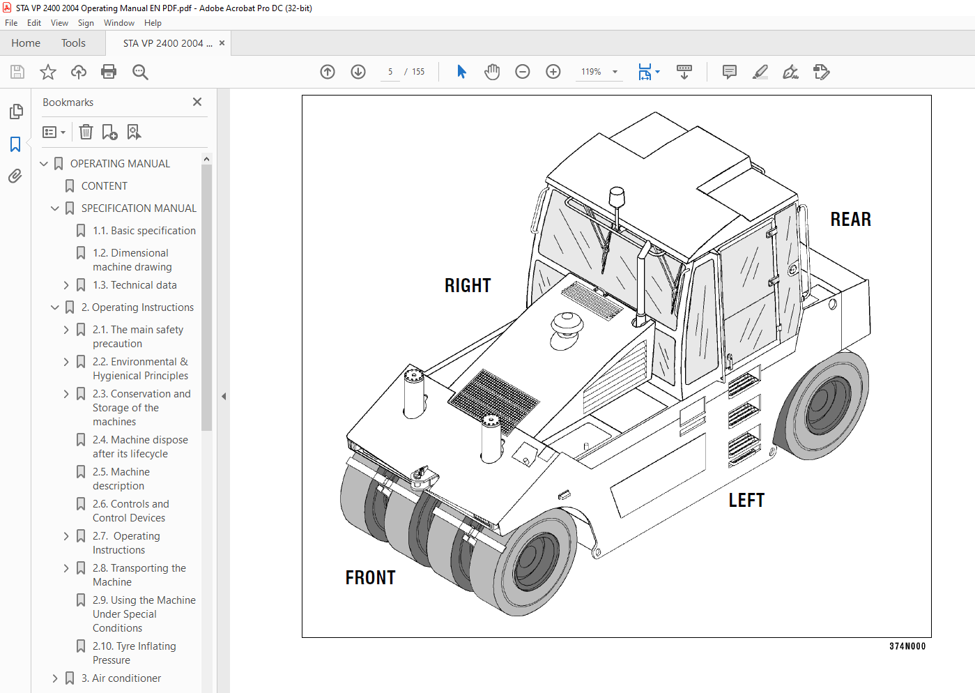The width and height of the screenshot is (975, 693).
Task: Click the page number input field
Action: [390, 72]
